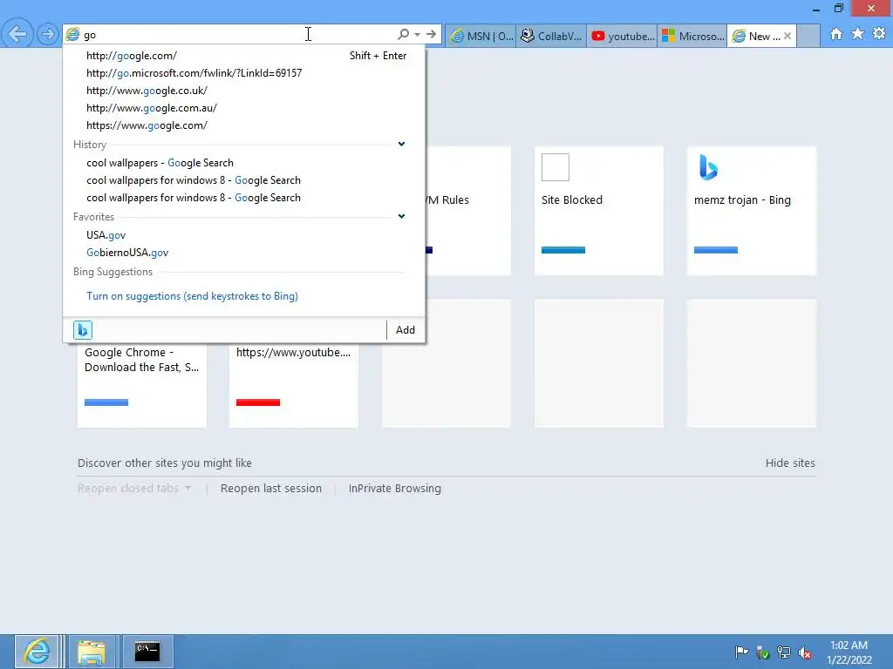Open the address bar search dropdown arrow

[418, 35]
